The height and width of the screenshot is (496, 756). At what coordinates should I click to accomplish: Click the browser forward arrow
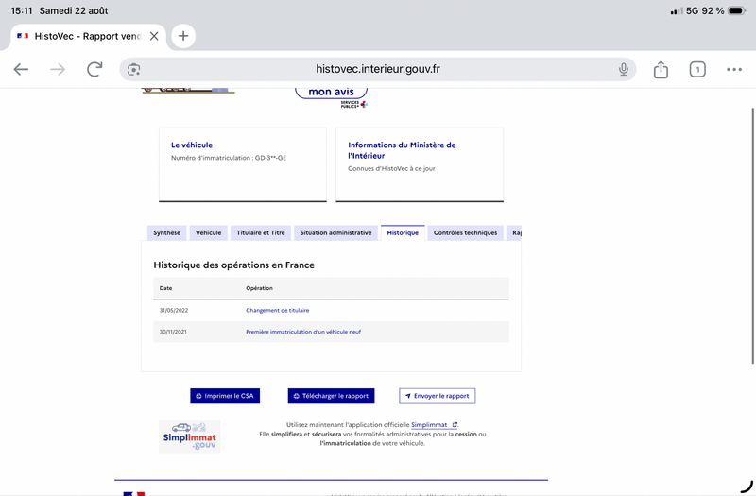[58, 69]
